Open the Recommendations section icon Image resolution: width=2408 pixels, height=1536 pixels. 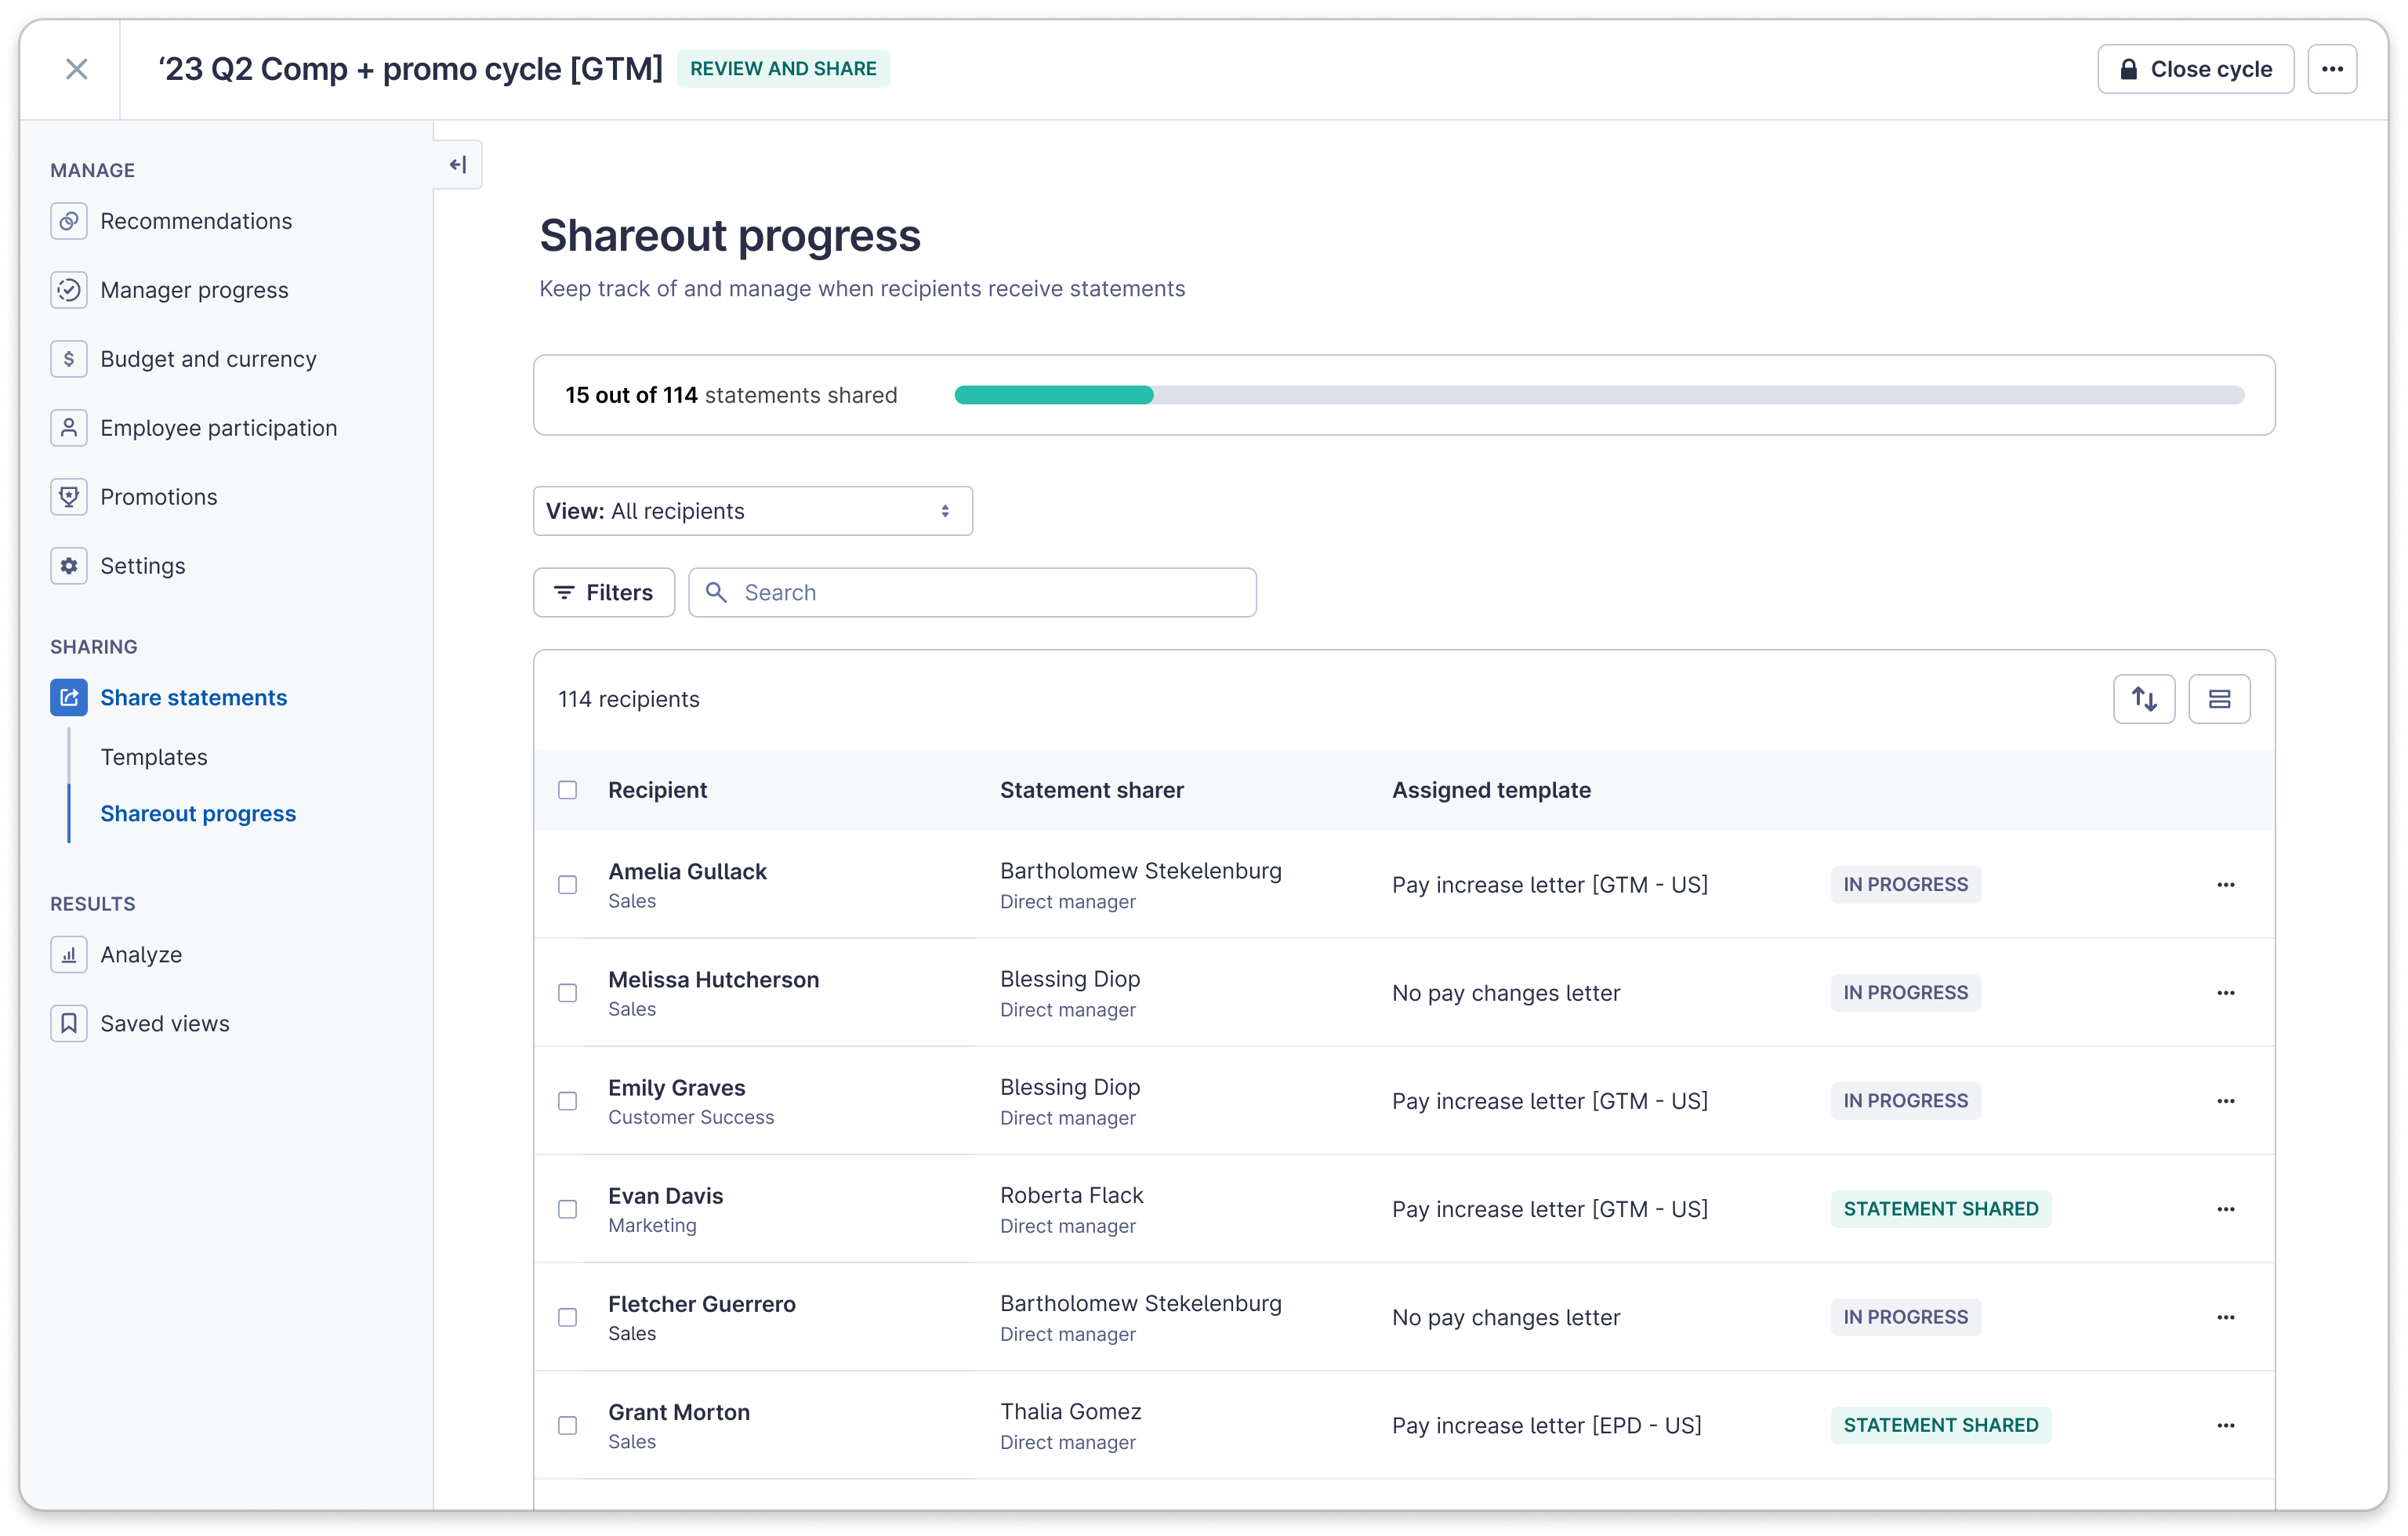68,221
